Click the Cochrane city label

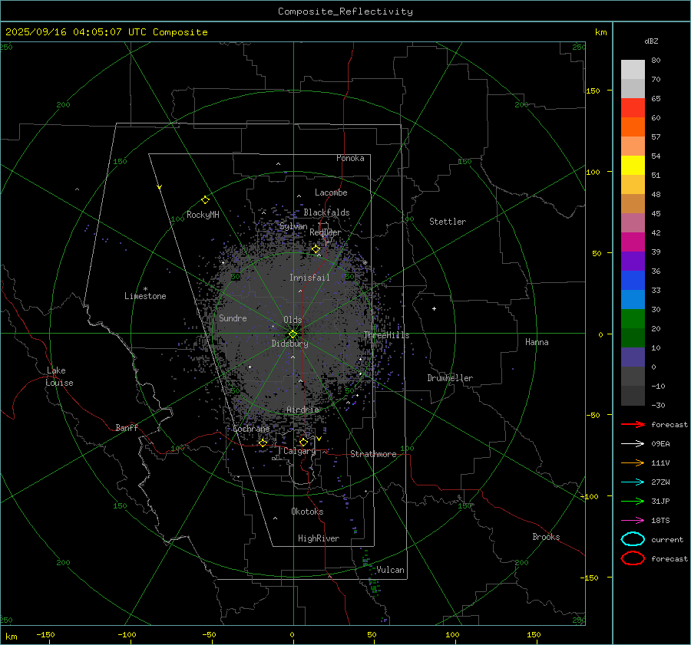251,429
